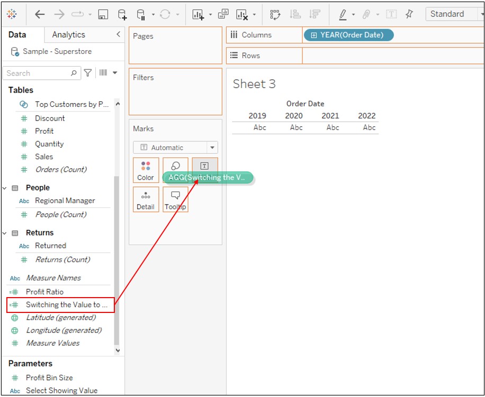Click the Group members paperclip icon
485x397 pixels.
[366, 14]
